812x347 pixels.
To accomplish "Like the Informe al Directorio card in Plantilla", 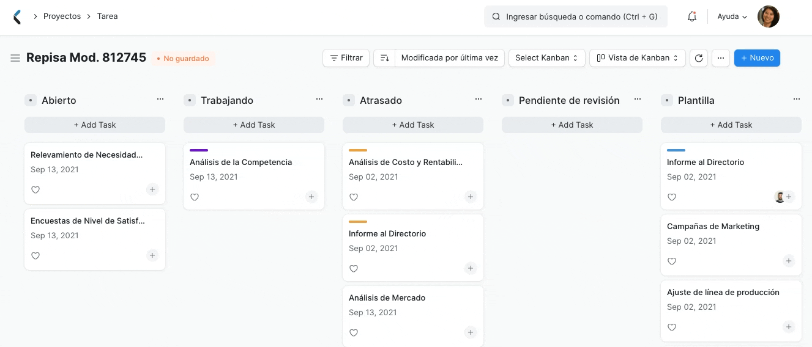I will click(672, 197).
